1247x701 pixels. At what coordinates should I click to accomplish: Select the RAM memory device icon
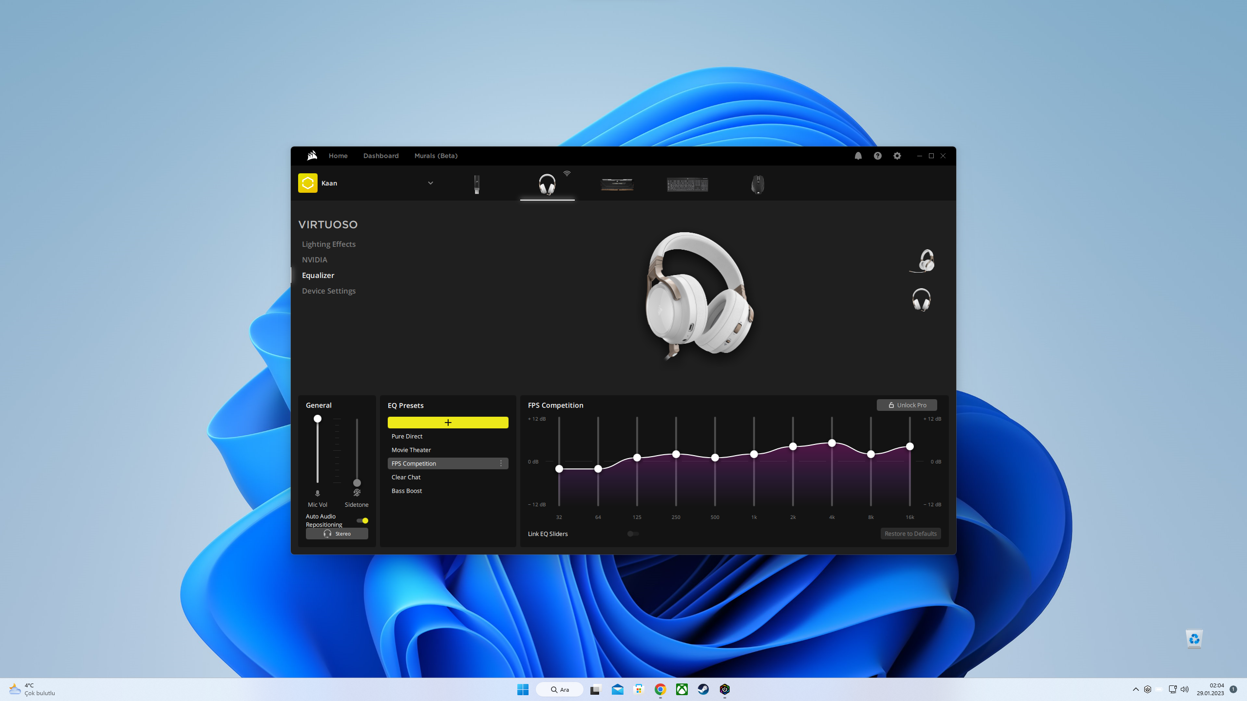click(x=617, y=184)
